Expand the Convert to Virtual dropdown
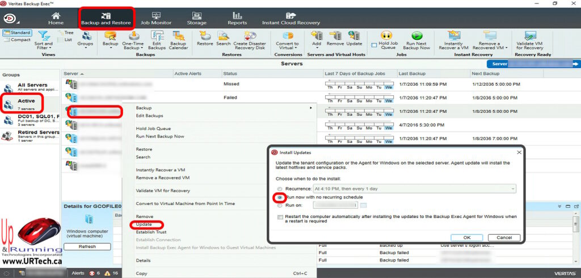 click(287, 48)
